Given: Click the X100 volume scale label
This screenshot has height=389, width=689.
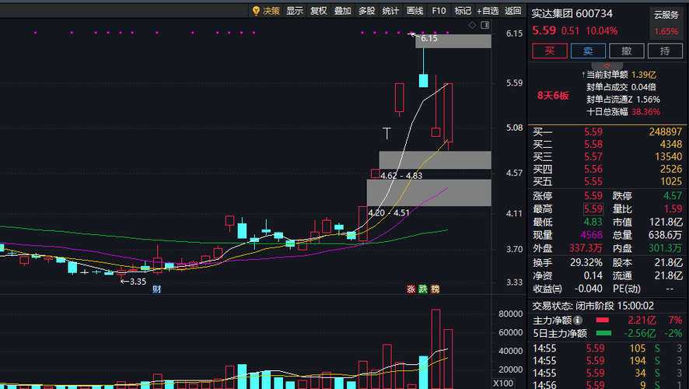Looking at the screenshot, I should click(503, 384).
